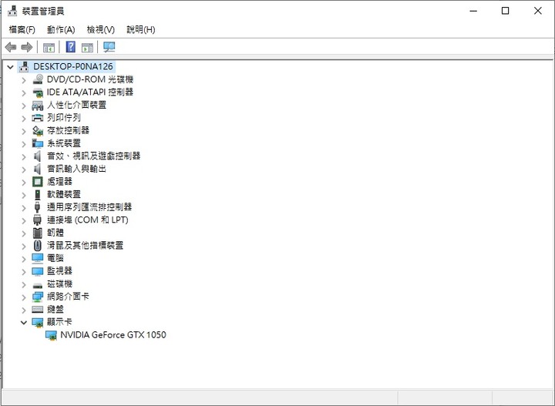Click the 鍵盤 keyboard icon
The image size is (555, 406).
(38, 310)
